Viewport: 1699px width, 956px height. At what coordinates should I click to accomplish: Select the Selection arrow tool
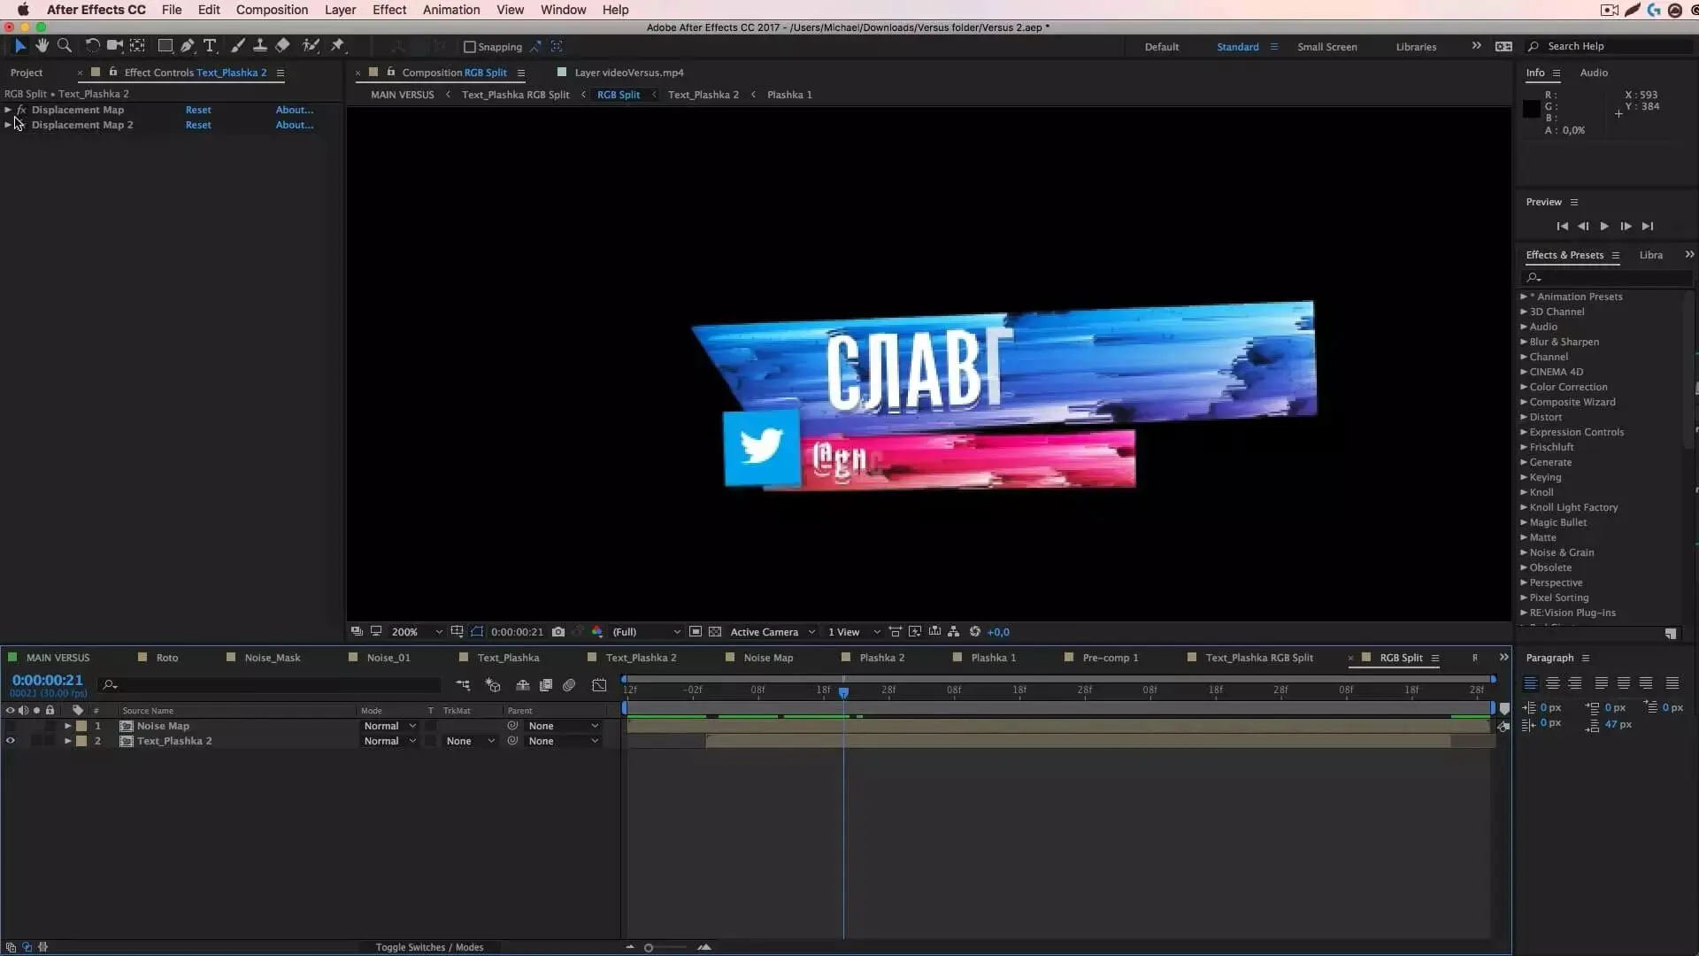click(x=19, y=46)
